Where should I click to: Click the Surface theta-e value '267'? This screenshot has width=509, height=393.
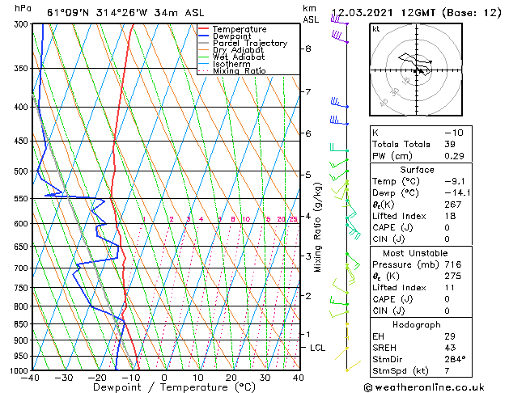(453, 205)
